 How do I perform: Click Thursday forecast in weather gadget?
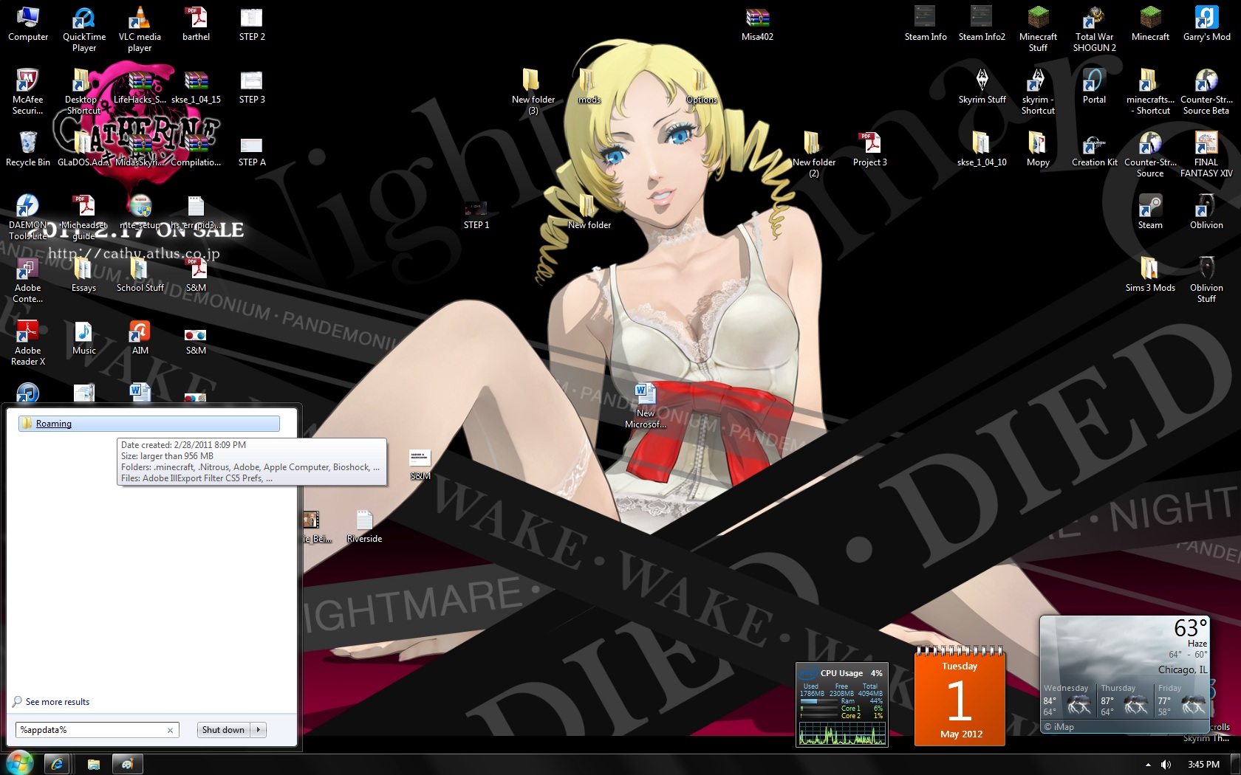[1125, 700]
